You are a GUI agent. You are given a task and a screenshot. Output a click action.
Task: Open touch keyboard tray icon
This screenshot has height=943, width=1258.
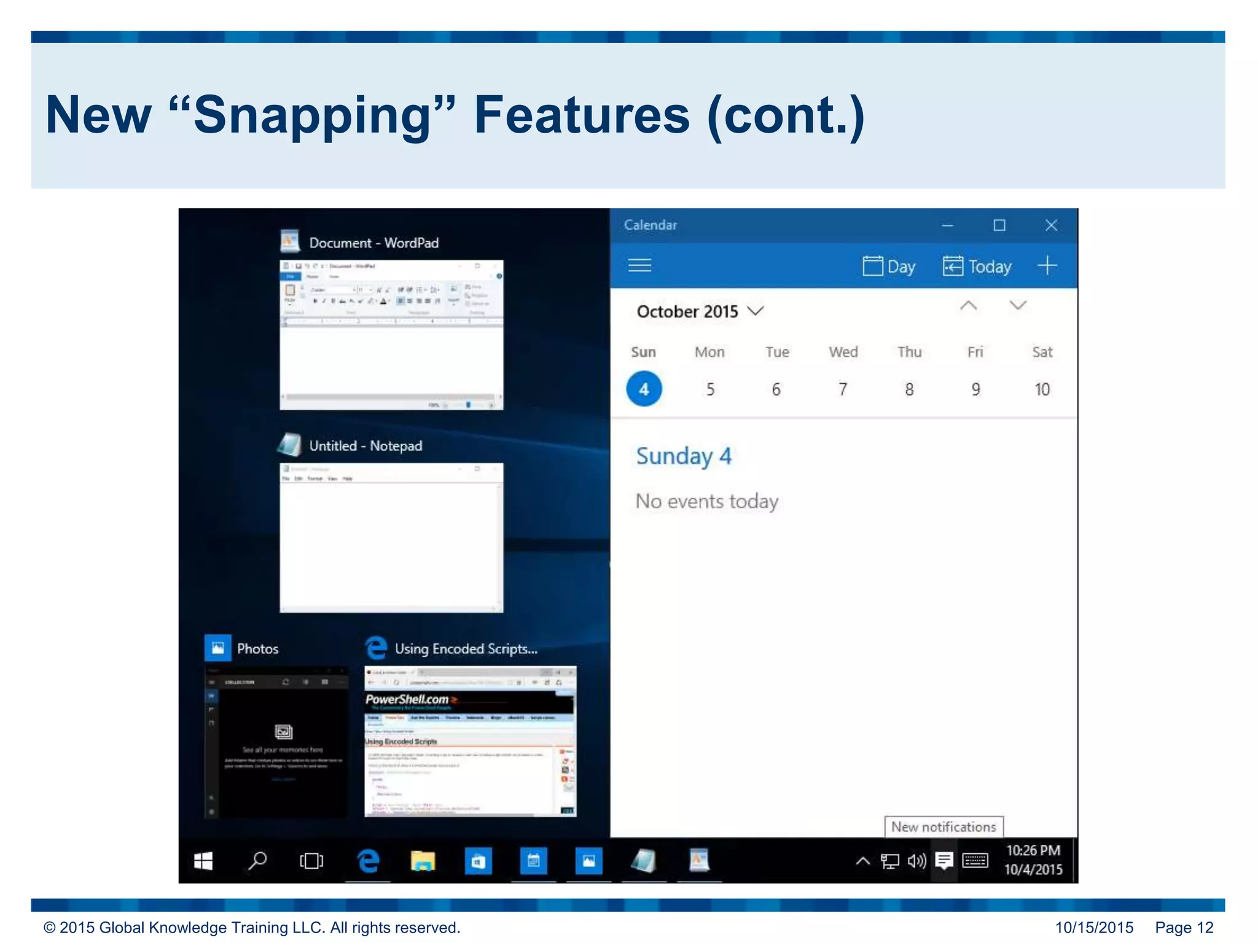(x=975, y=861)
